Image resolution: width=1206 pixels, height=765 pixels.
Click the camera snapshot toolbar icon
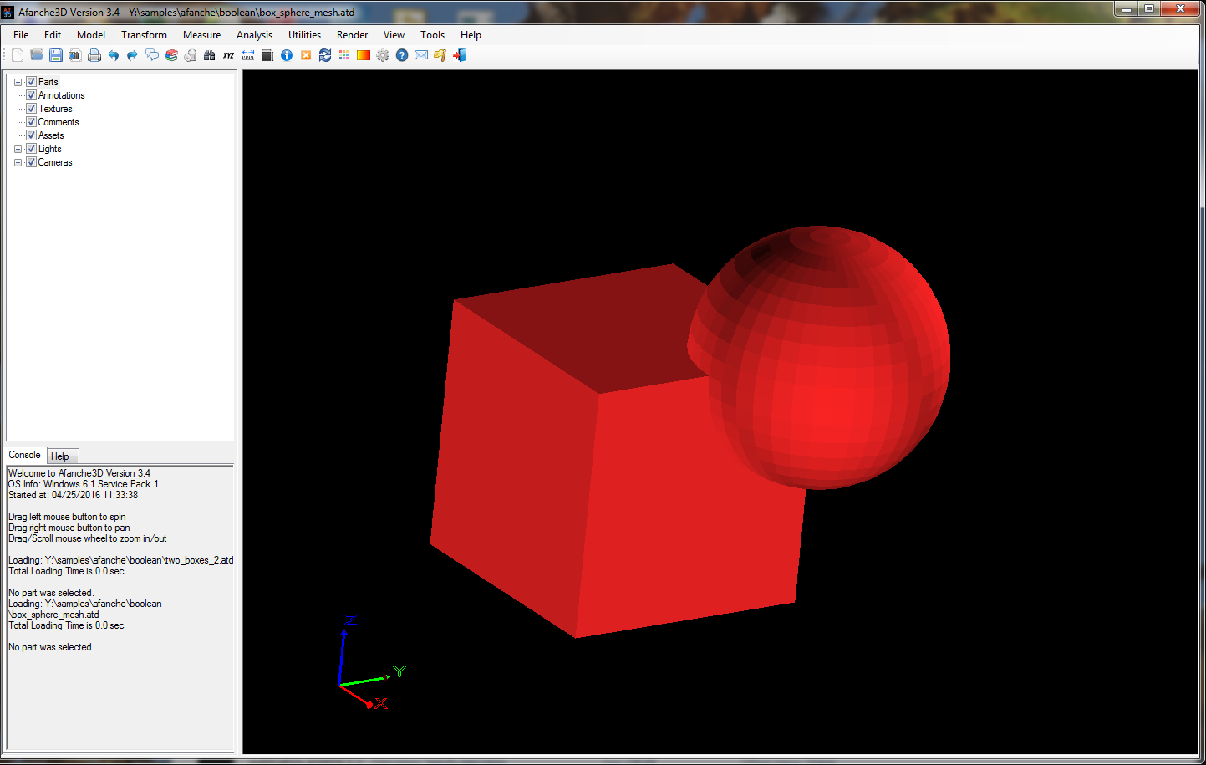74,55
